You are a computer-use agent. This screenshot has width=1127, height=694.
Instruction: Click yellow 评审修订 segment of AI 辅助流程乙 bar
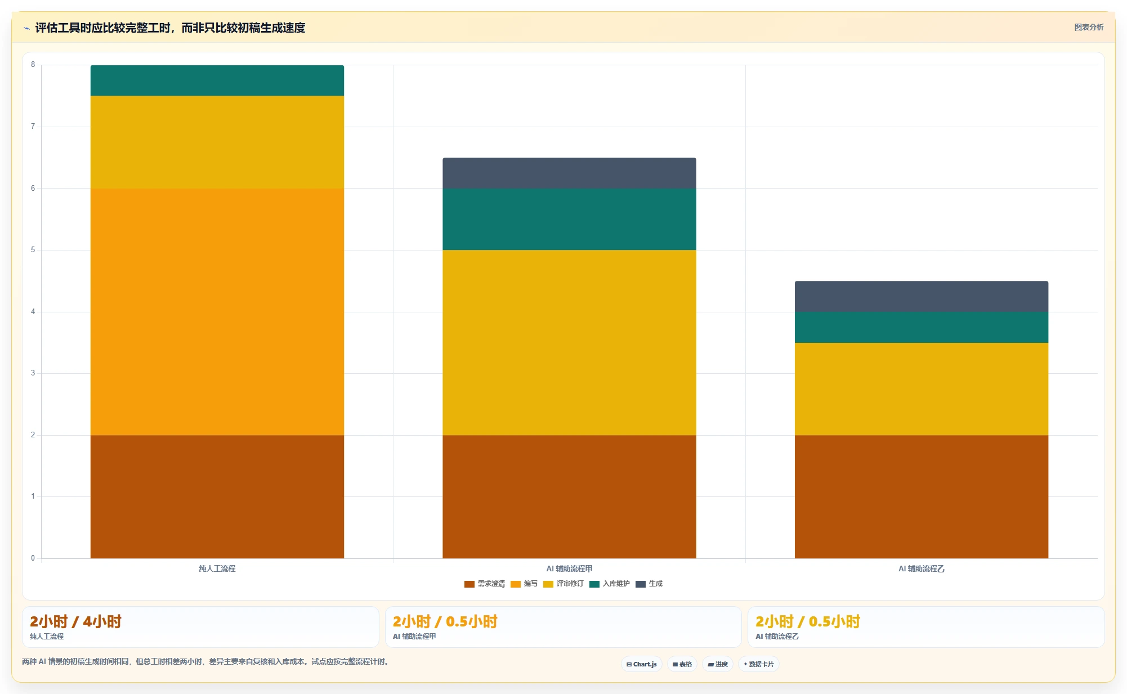point(922,389)
